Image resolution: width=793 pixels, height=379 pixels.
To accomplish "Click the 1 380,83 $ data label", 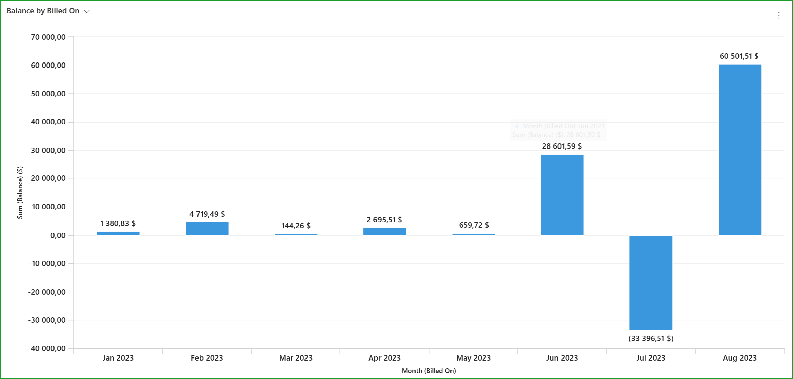I will point(117,223).
